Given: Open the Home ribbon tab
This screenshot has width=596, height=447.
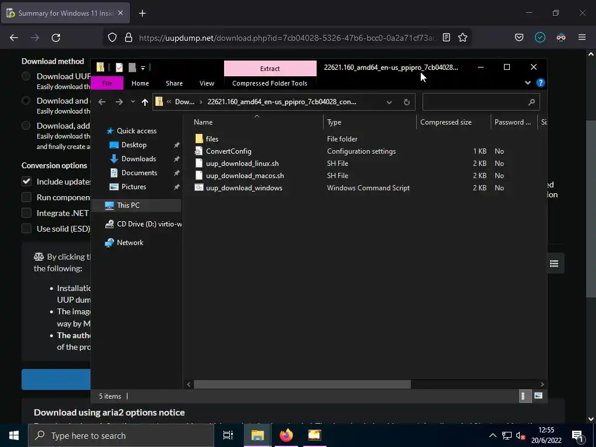Looking at the screenshot, I should [140, 83].
